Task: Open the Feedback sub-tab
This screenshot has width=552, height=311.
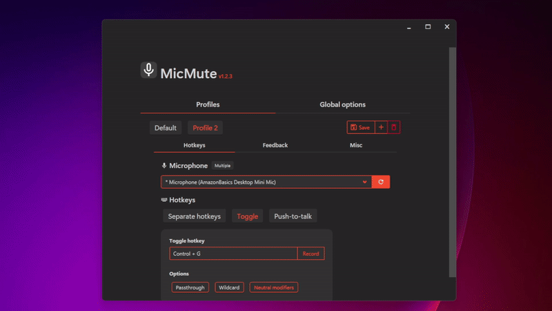Action: (275, 145)
